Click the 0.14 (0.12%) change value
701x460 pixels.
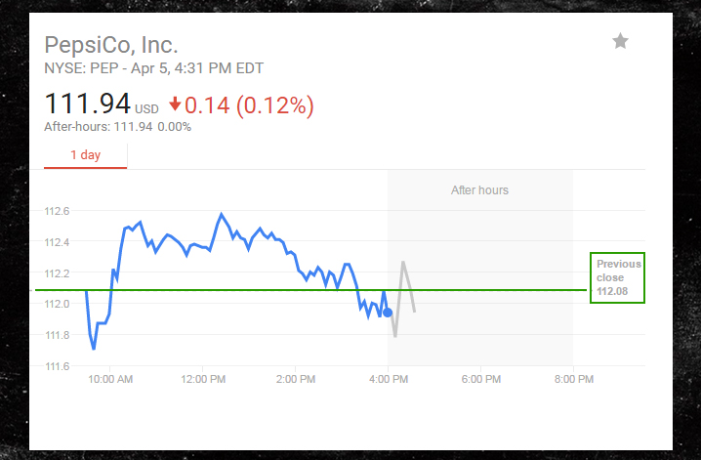[251, 104]
